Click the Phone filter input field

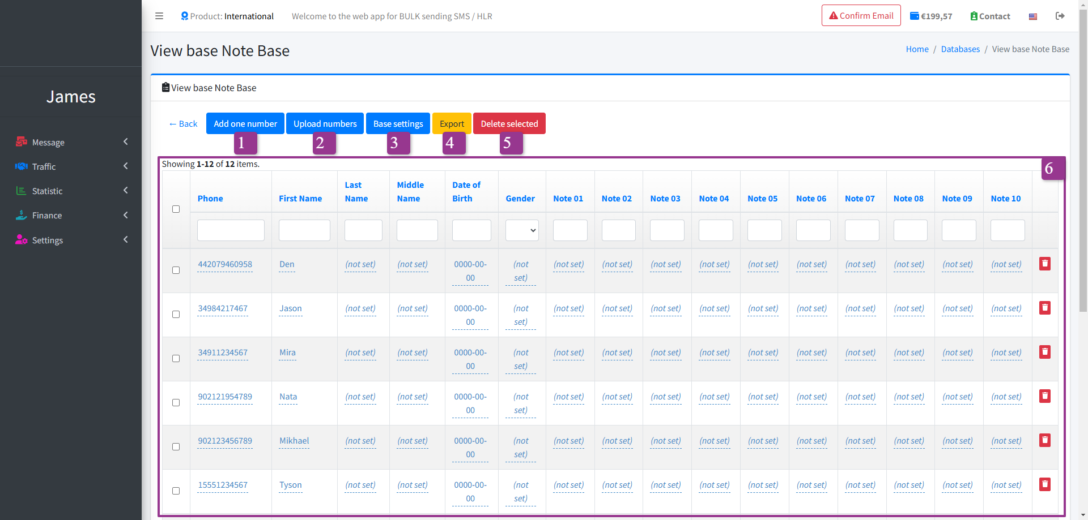click(231, 230)
